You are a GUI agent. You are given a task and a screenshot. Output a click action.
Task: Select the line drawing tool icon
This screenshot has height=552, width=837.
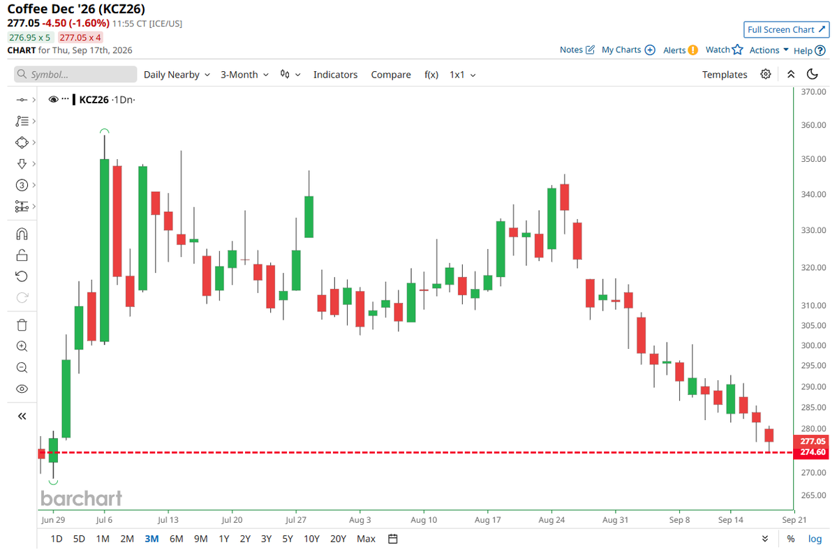click(x=22, y=100)
